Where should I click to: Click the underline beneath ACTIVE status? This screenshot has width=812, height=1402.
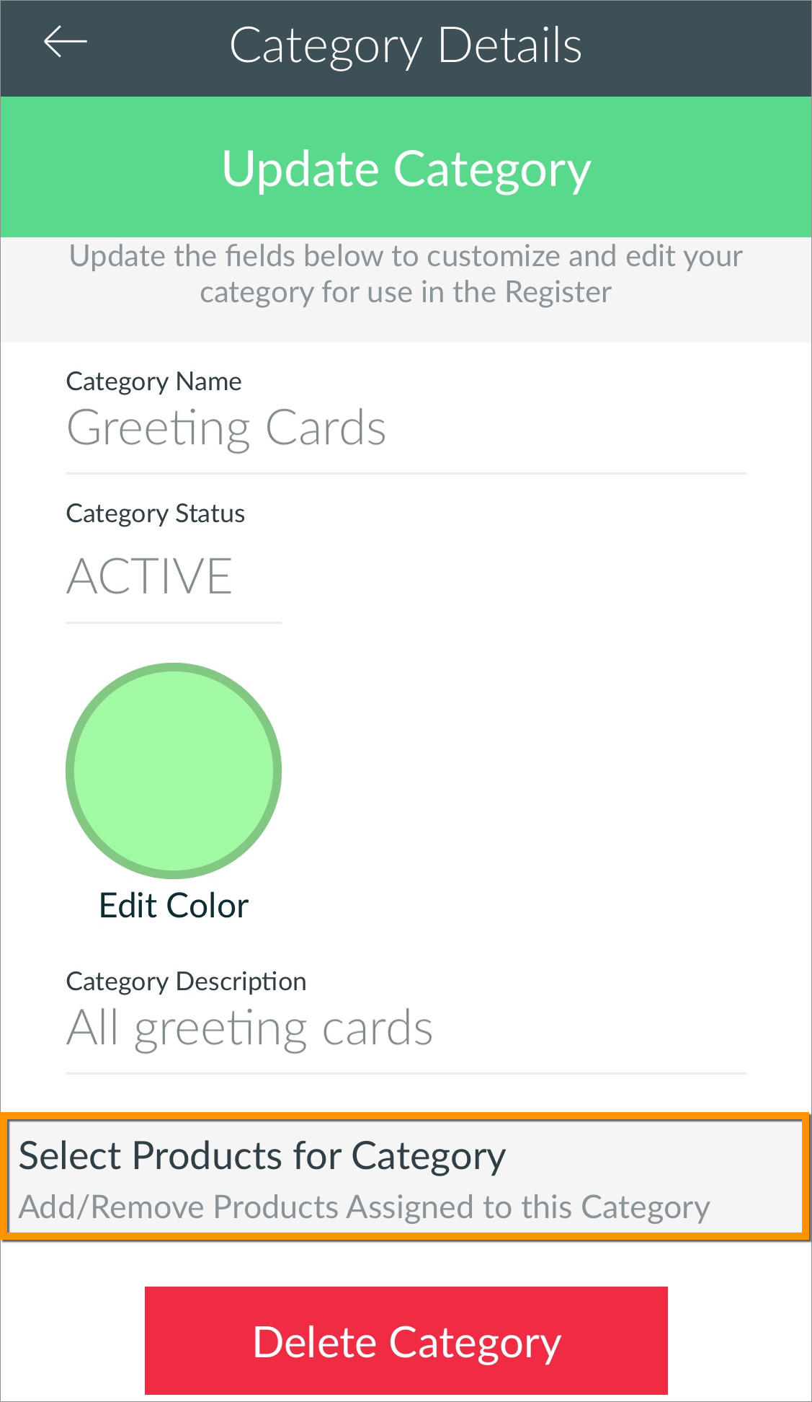173,622
